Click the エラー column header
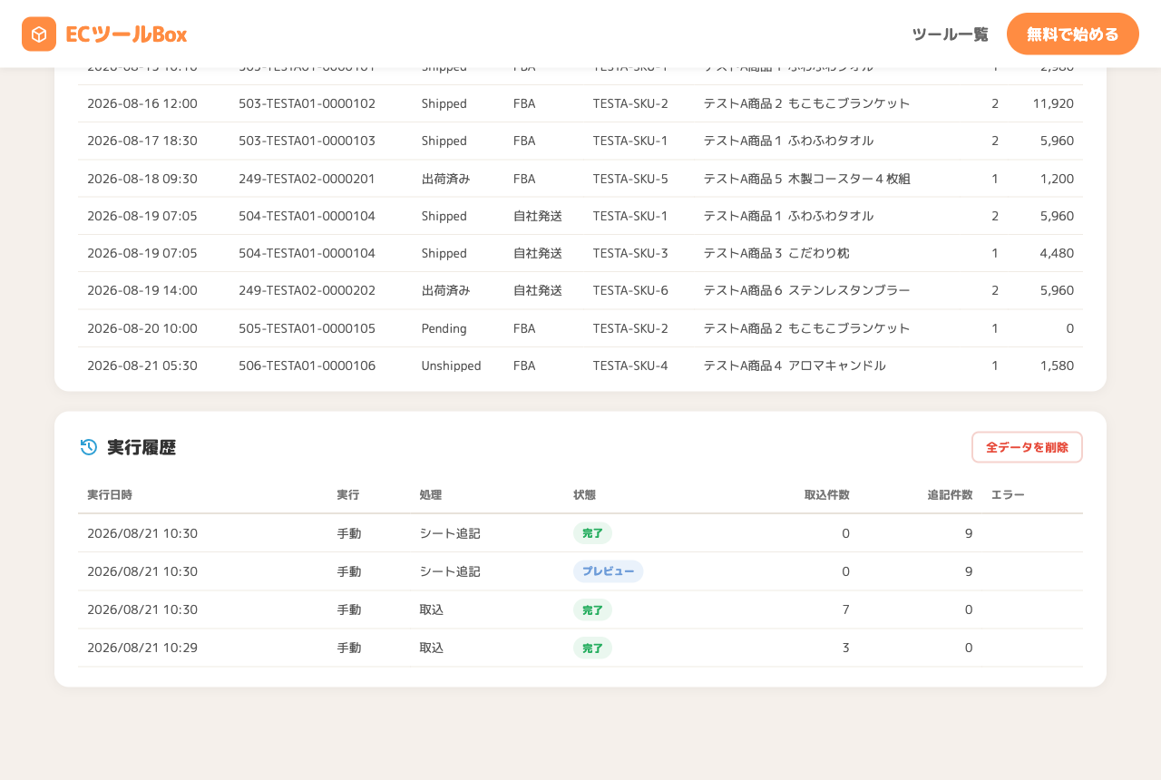This screenshot has height=780, width=1161. tap(1008, 495)
